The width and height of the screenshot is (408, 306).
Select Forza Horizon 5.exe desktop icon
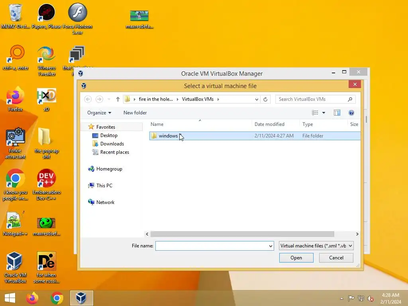click(78, 18)
